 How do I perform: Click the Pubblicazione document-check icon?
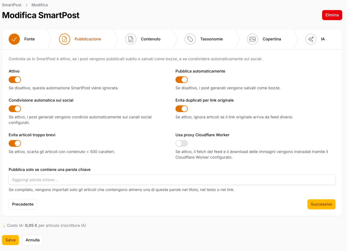tap(64, 39)
